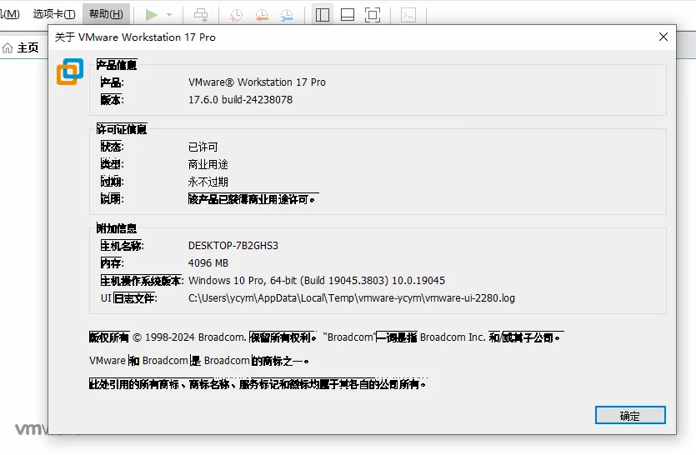Viewport: 696px width, 455px height.
Task: Click the VMware Workstation logo icon
Action: 70,72
